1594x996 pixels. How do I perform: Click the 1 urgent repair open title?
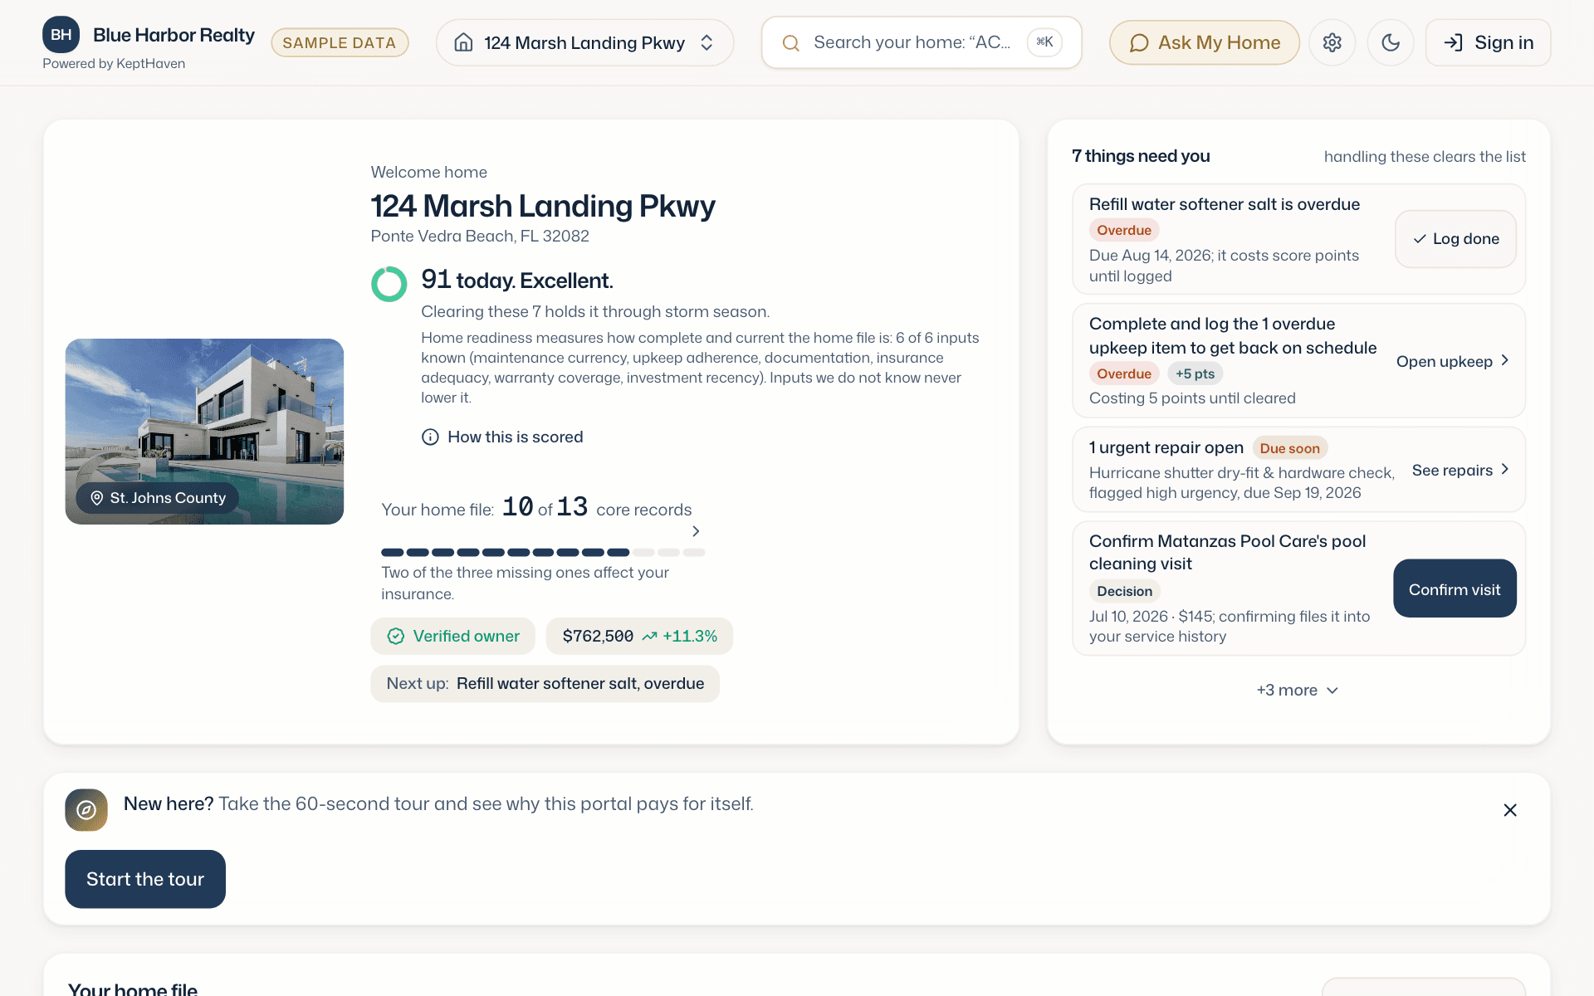pos(1166,447)
